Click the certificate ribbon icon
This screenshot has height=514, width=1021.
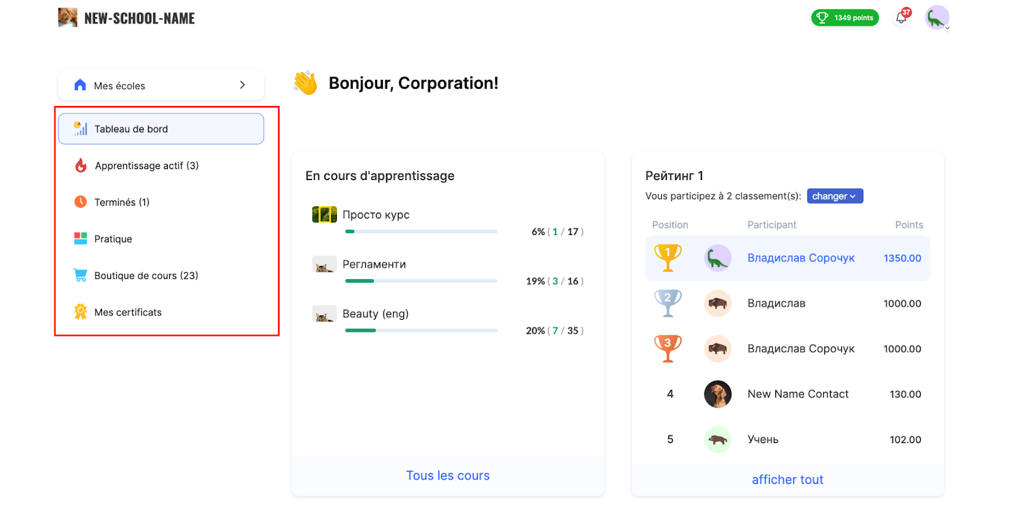coord(80,312)
